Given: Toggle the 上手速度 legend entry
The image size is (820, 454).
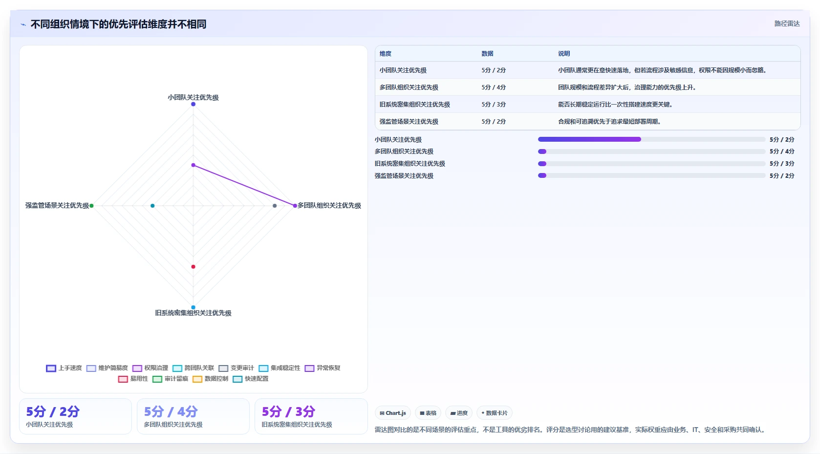Looking at the screenshot, I should 64,368.
